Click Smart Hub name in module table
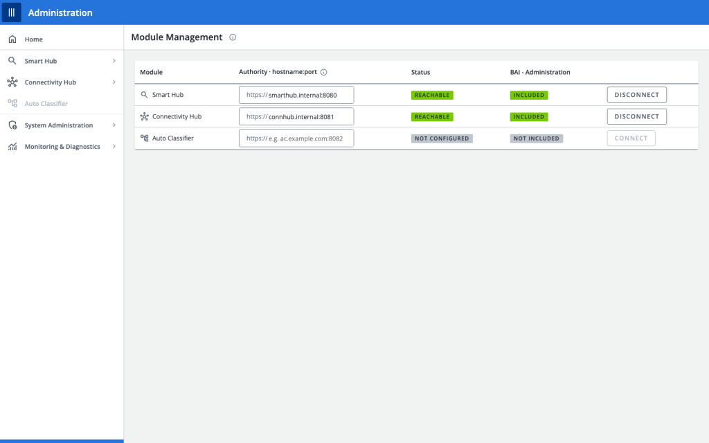Screen dimensions: 709x443 click(x=168, y=95)
